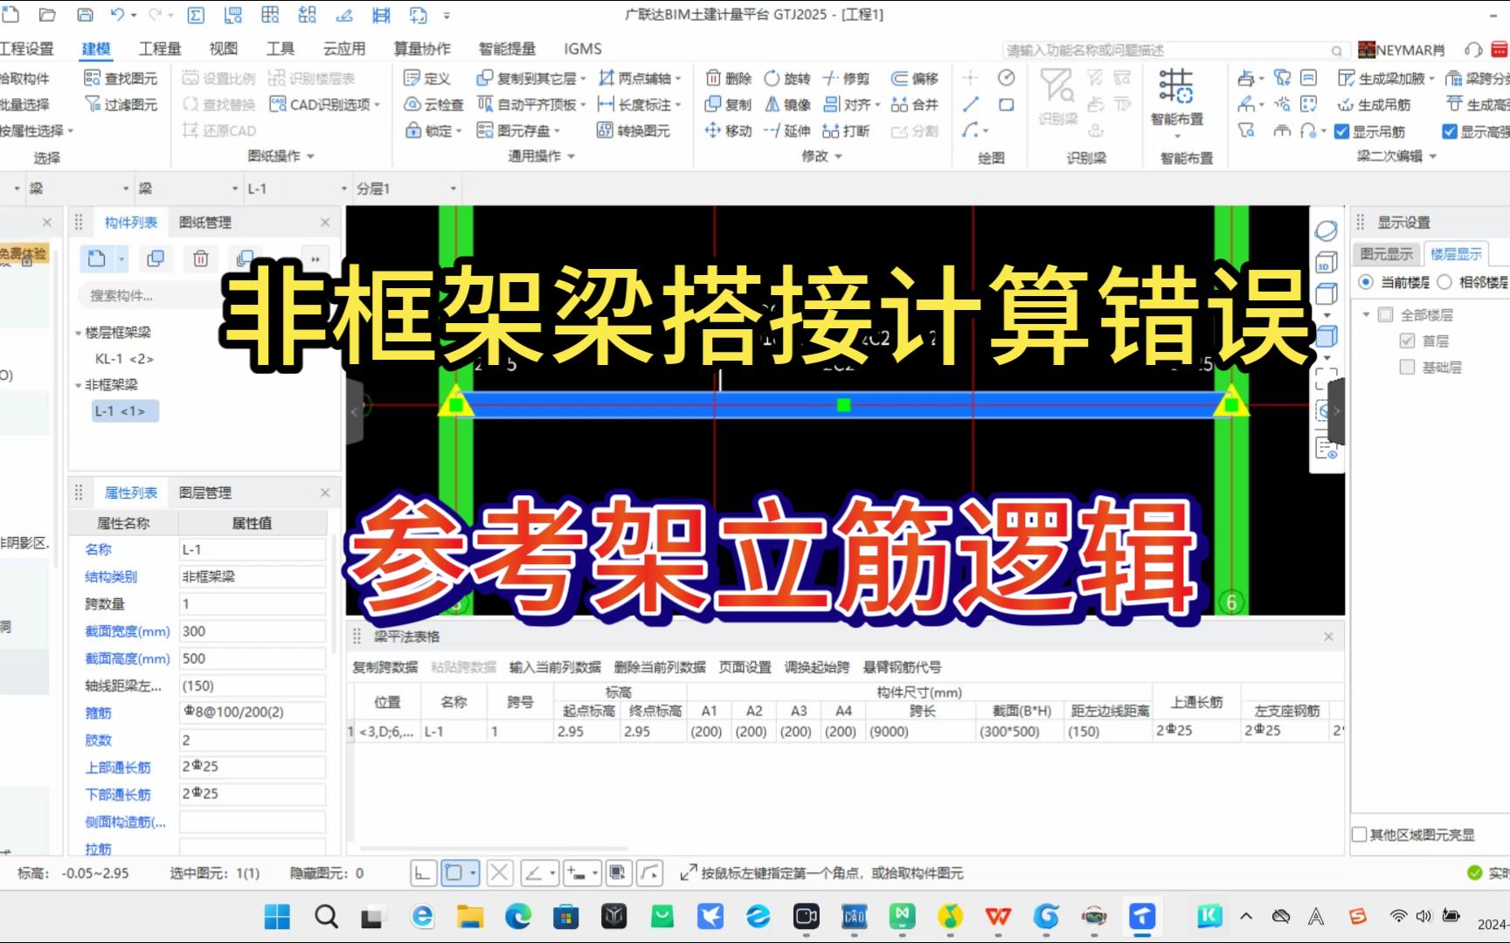
Task: Open 视图 ribbon tab
Action: pyautogui.click(x=224, y=49)
